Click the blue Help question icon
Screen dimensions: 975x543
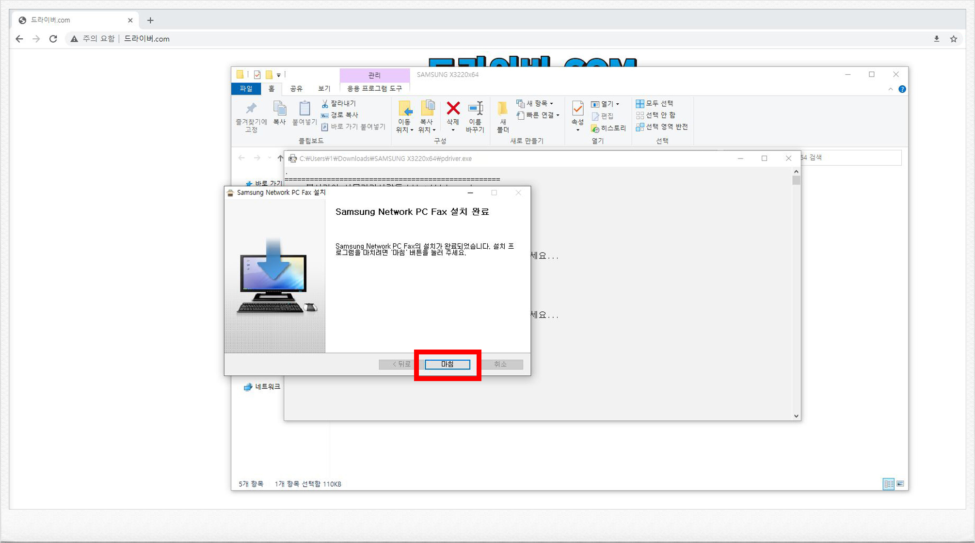pyautogui.click(x=902, y=89)
